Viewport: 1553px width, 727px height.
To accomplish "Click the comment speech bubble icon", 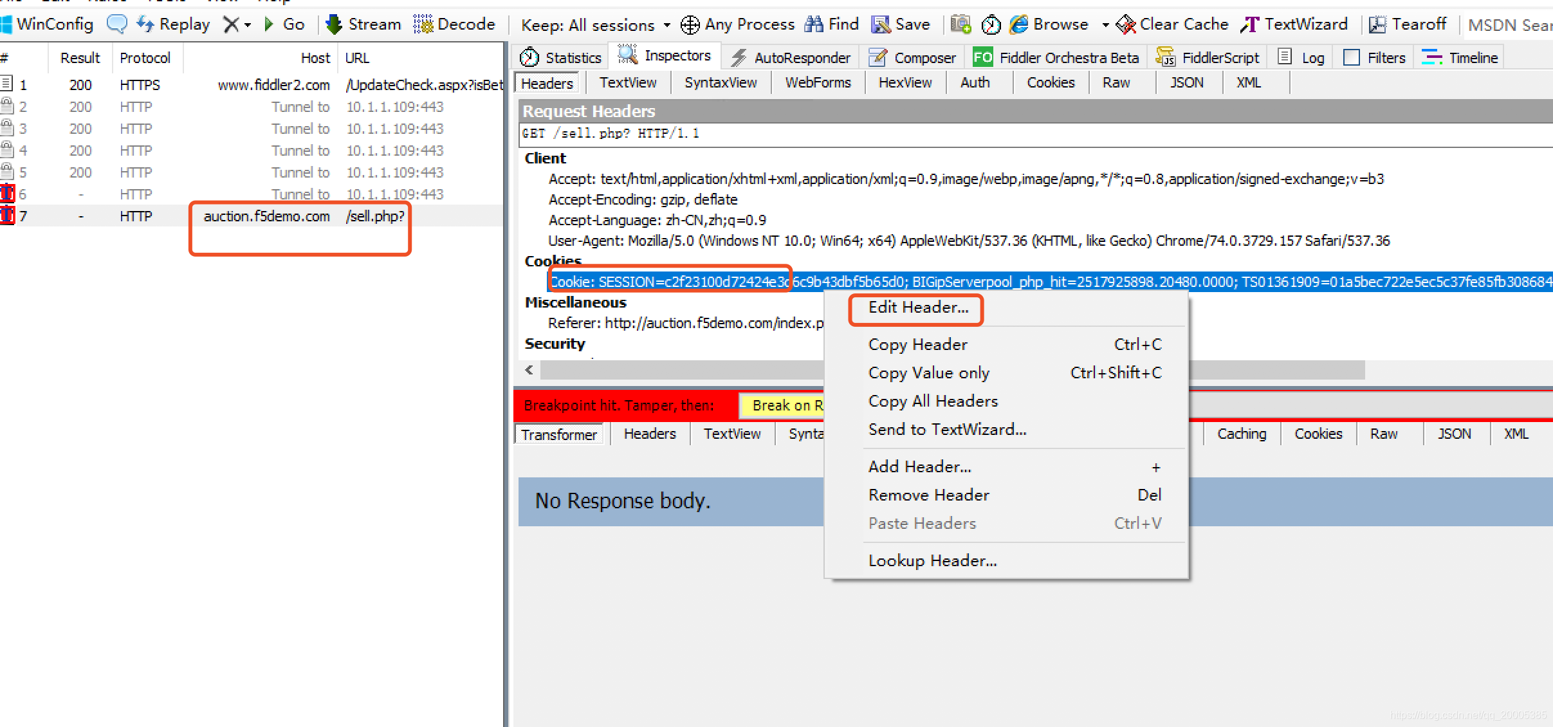I will [x=116, y=24].
